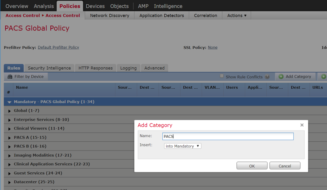Expand the Guest Services (24-24) category
Viewport: 327px width, 190px height.
click(10, 173)
